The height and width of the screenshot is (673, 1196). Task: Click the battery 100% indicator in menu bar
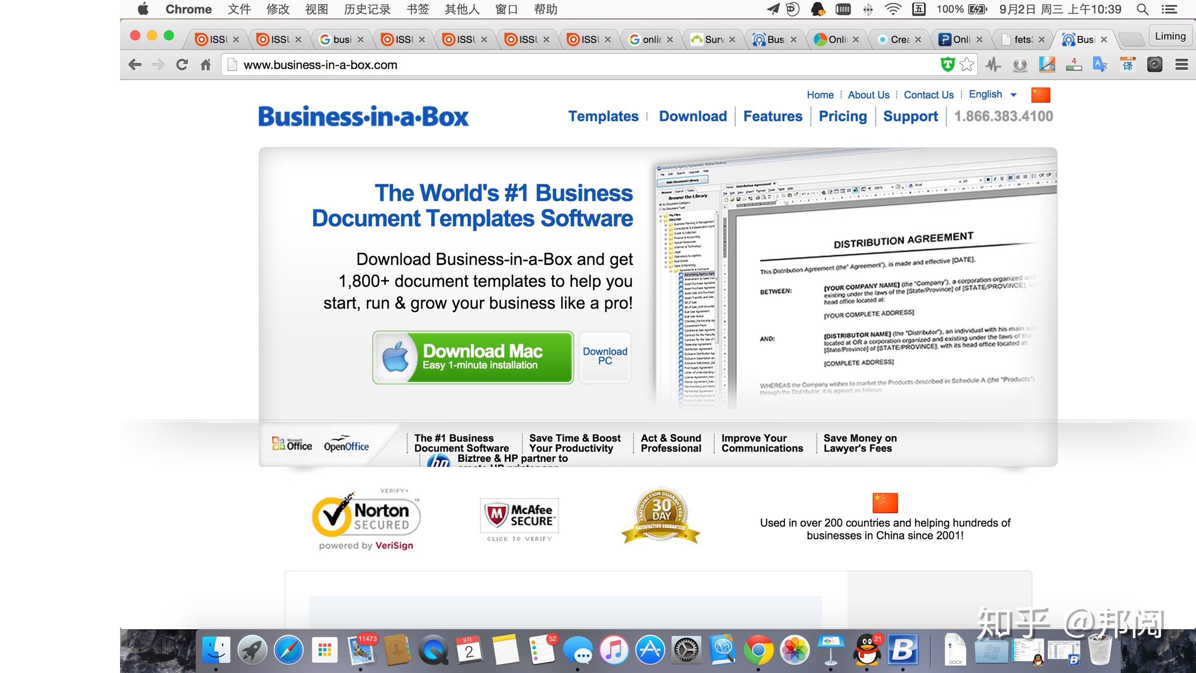pos(961,9)
